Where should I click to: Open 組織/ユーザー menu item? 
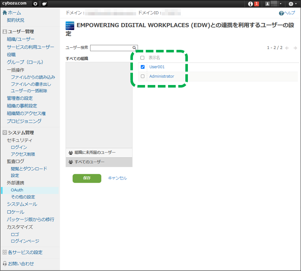point(21,39)
